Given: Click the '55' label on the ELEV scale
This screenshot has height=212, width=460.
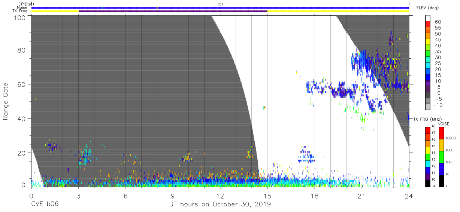Looking at the screenshot, I should point(438,28).
